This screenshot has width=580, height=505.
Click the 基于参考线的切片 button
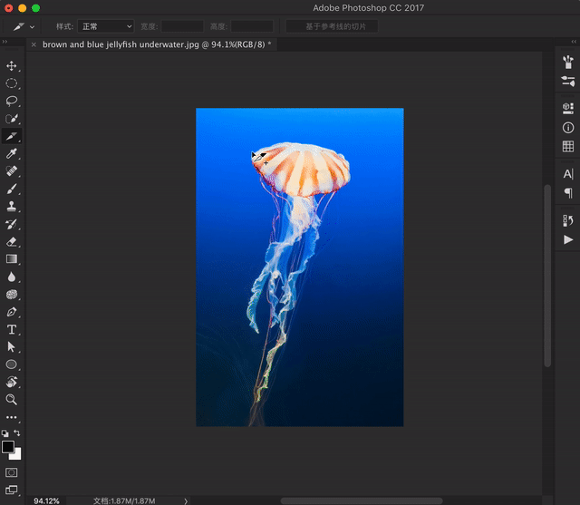tap(333, 26)
